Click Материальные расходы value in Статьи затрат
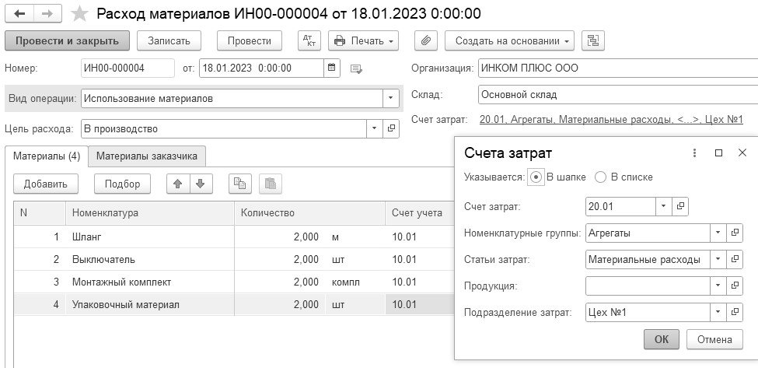 point(644,260)
